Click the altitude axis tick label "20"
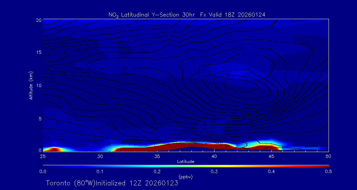357x190 pixels. pyautogui.click(x=39, y=20)
